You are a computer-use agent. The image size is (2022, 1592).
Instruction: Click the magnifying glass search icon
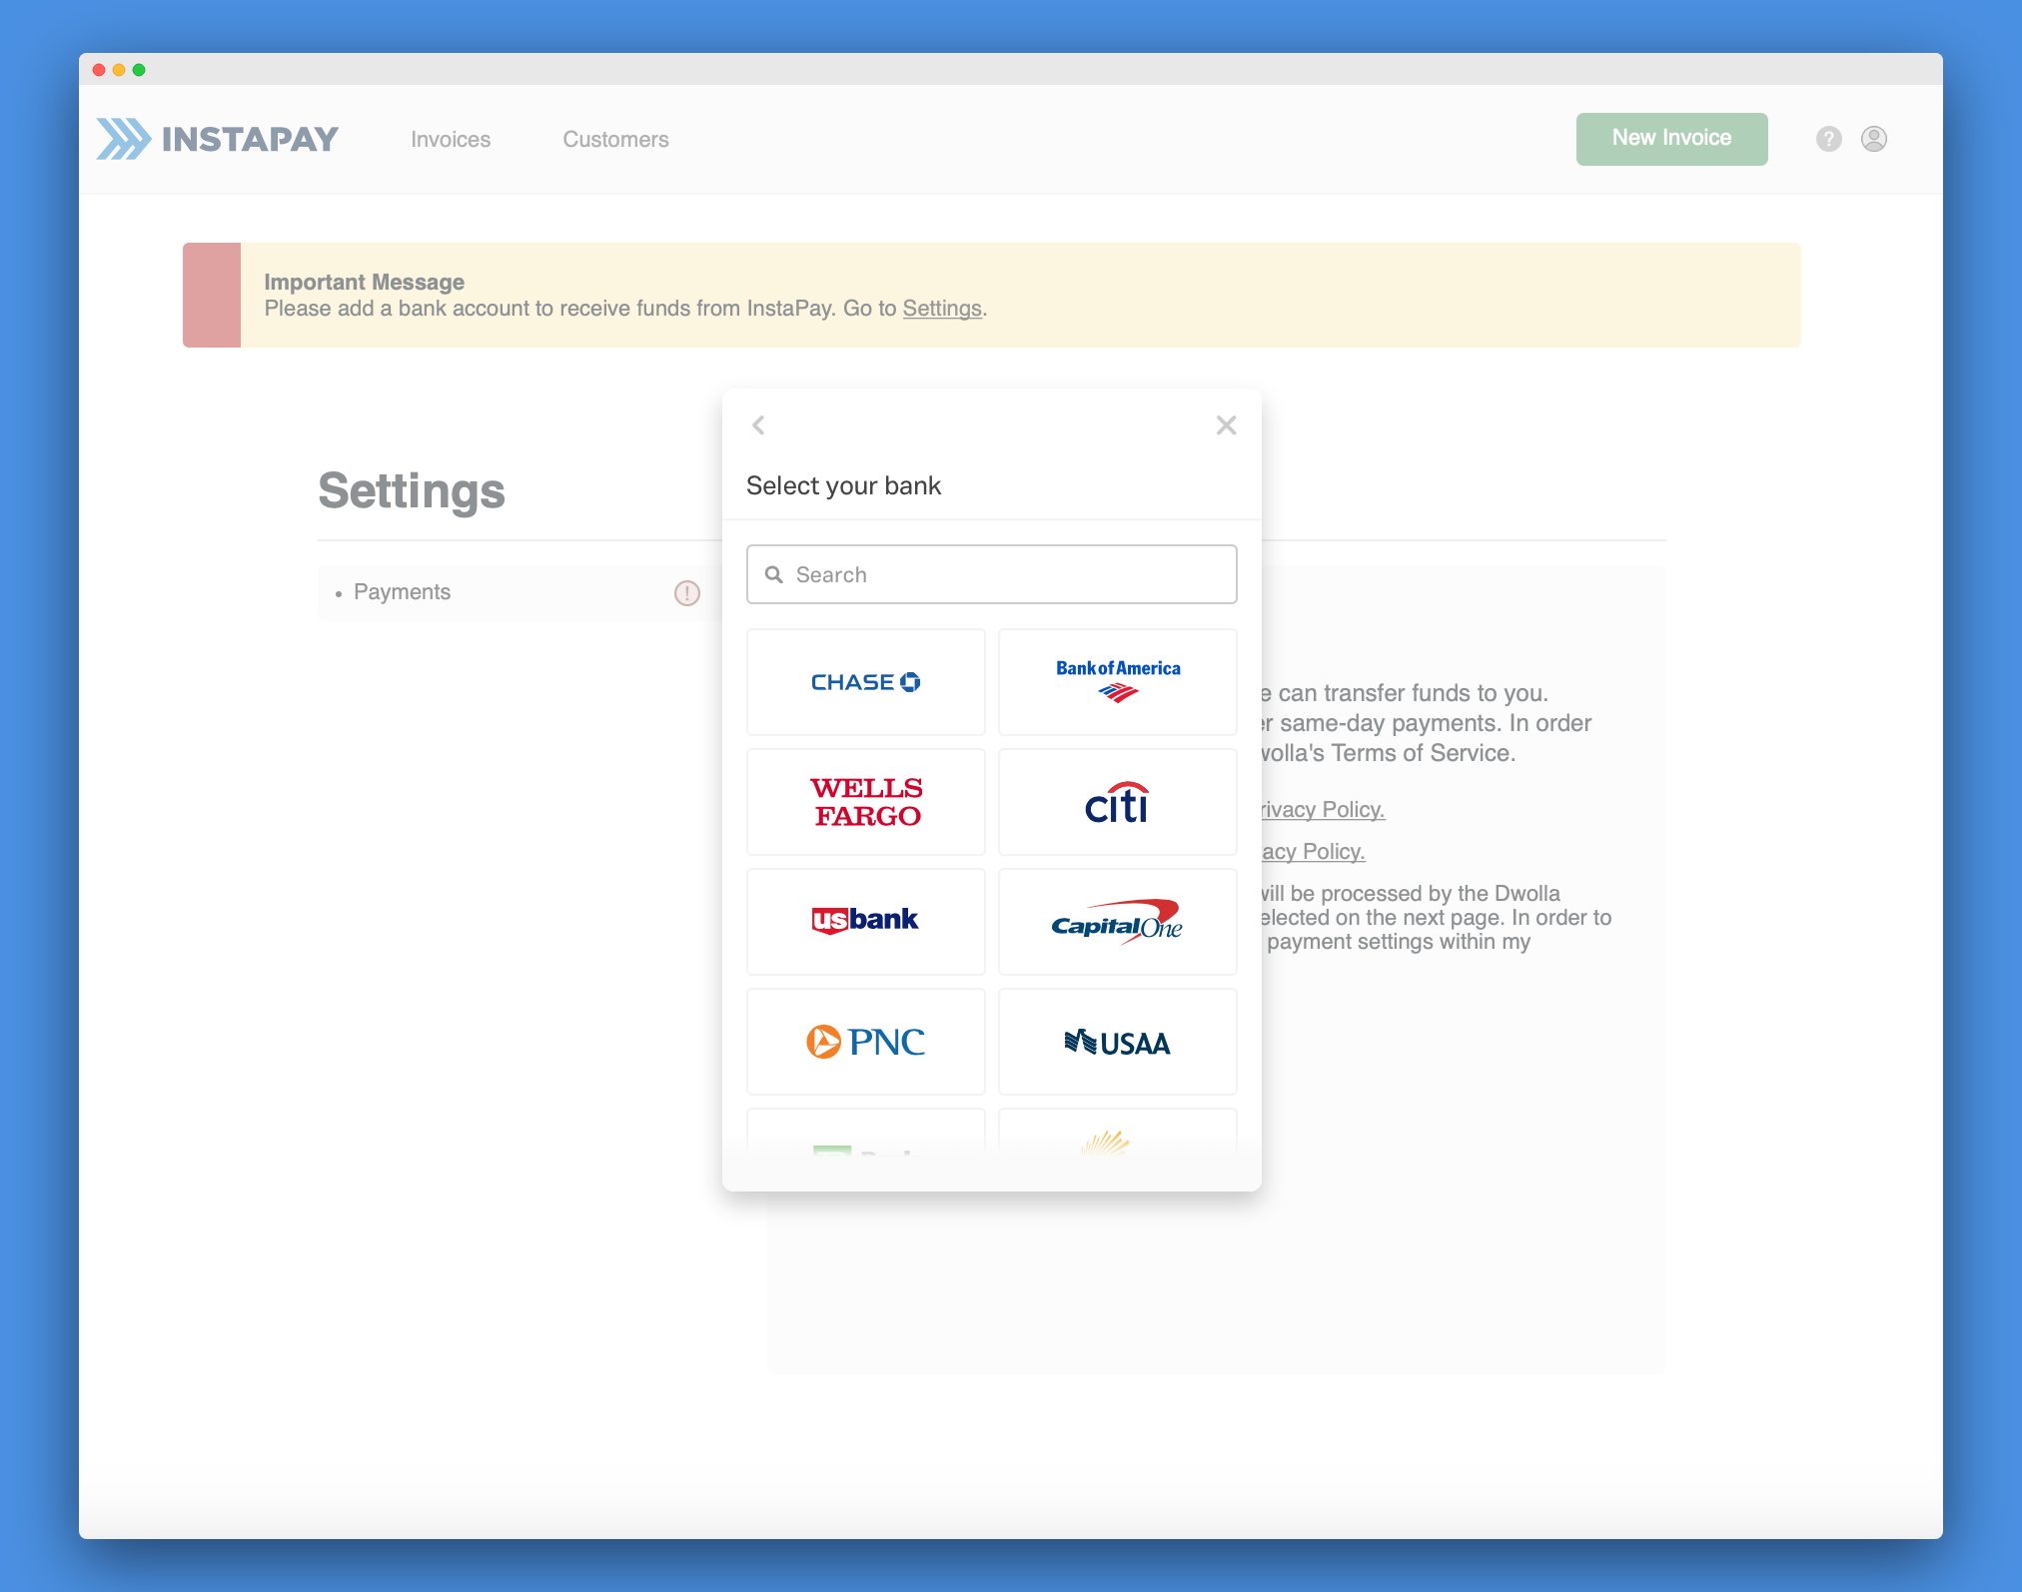point(773,574)
